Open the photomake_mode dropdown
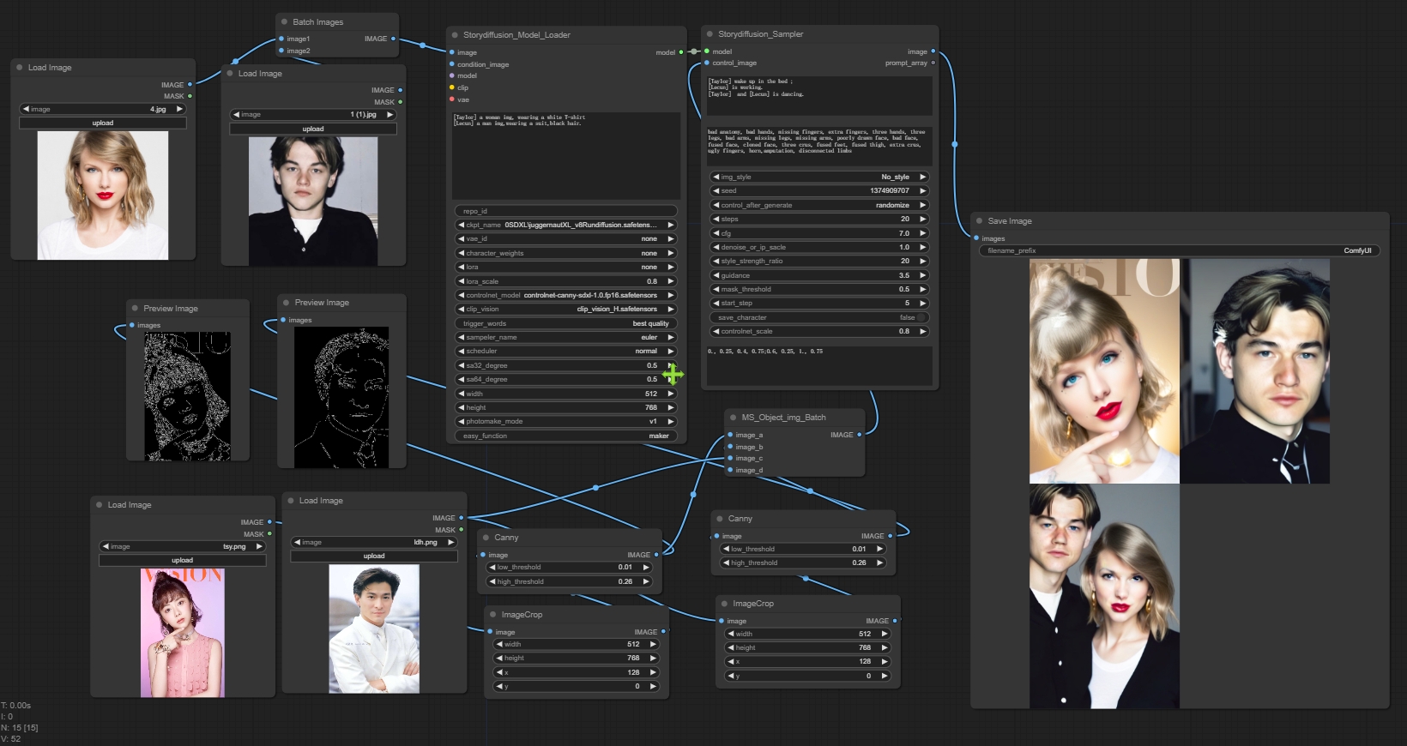The width and height of the screenshot is (1407, 746). [565, 421]
